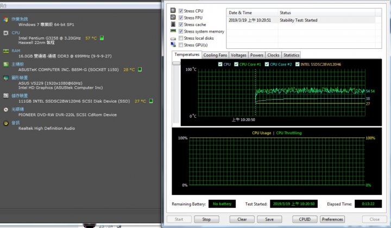
Task: Click the Elapsed Time value 0:13:22
Action: [368, 204]
